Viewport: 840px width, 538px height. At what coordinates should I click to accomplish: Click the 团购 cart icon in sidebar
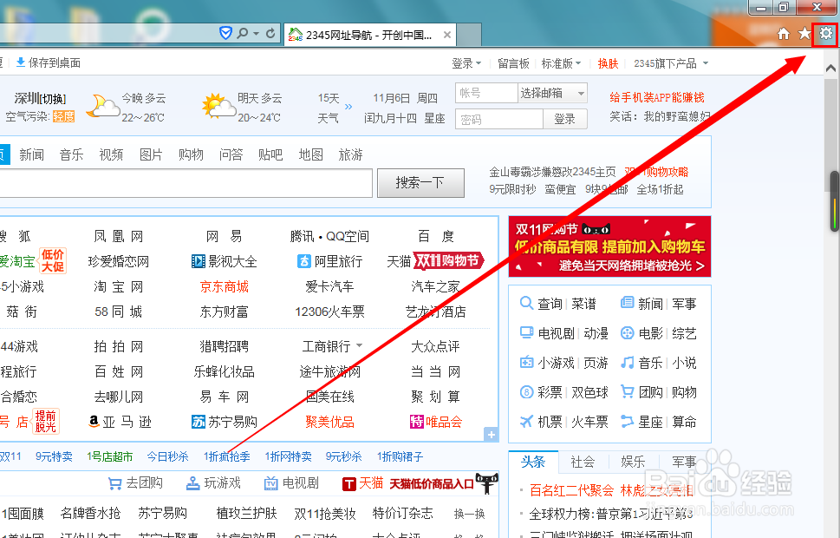pyautogui.click(x=627, y=391)
